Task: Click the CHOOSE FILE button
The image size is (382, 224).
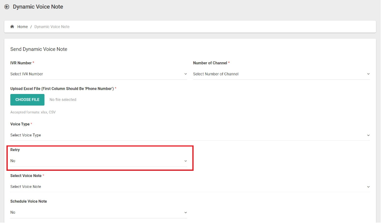Action: [27, 100]
